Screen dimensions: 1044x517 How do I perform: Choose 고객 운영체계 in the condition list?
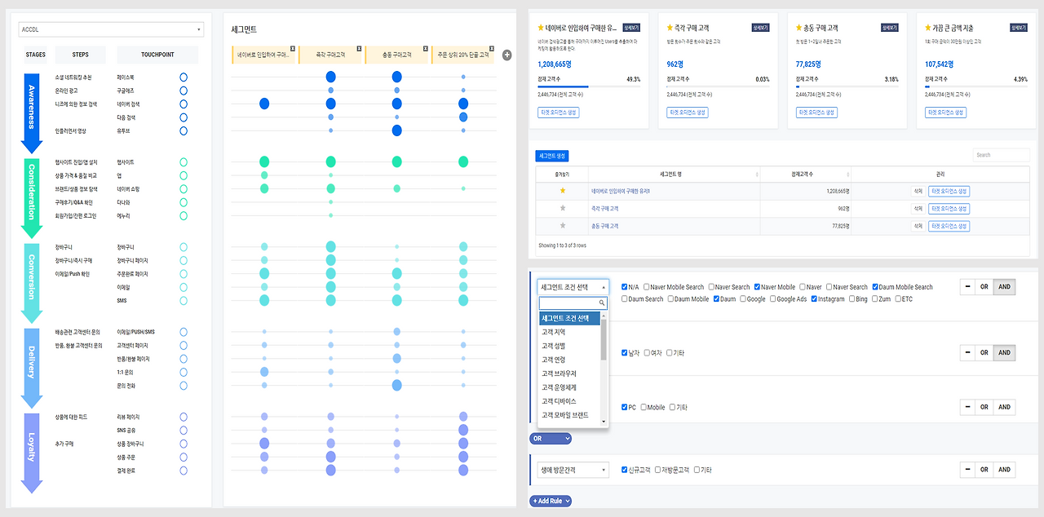click(570, 387)
